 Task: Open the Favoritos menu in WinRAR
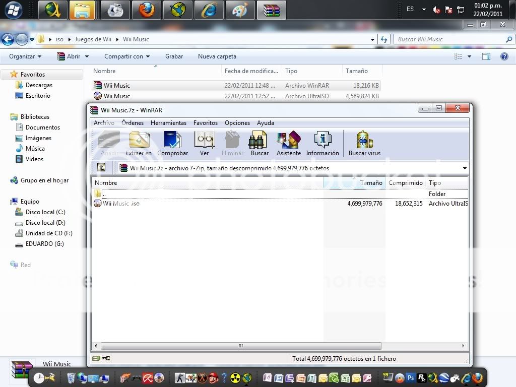206,123
